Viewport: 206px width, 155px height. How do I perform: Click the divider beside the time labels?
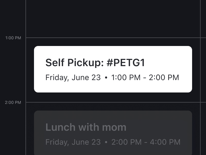click(x=26, y=70)
